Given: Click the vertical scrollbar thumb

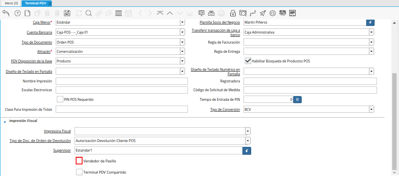Looking at the screenshot, I should click(x=394, y=122).
